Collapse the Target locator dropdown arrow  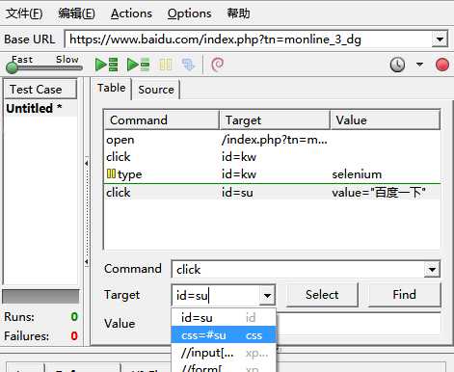[267, 295]
